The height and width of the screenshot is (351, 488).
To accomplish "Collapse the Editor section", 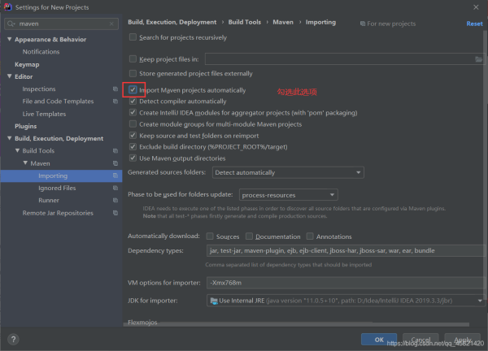I will (x=9, y=76).
